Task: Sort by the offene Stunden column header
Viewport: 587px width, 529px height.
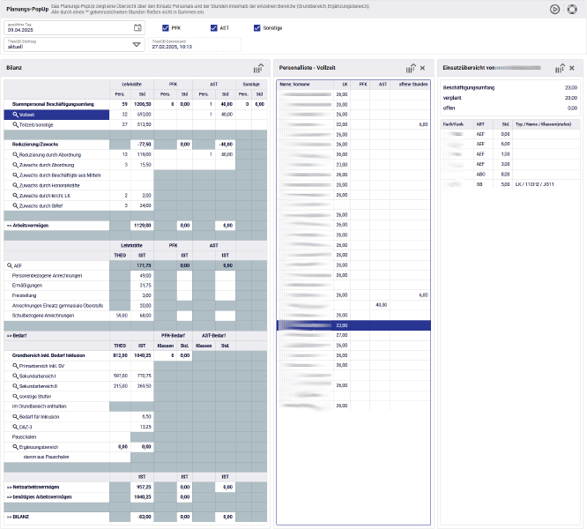Action: coord(412,84)
